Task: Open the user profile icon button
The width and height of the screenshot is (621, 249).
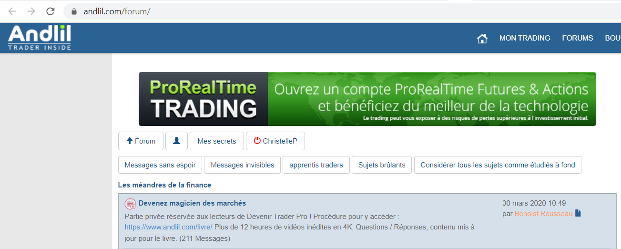Action: pos(176,141)
